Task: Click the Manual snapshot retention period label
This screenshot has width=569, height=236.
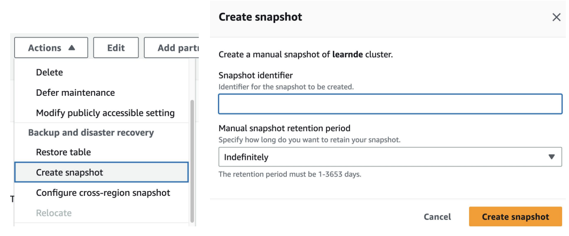Action: (x=284, y=128)
